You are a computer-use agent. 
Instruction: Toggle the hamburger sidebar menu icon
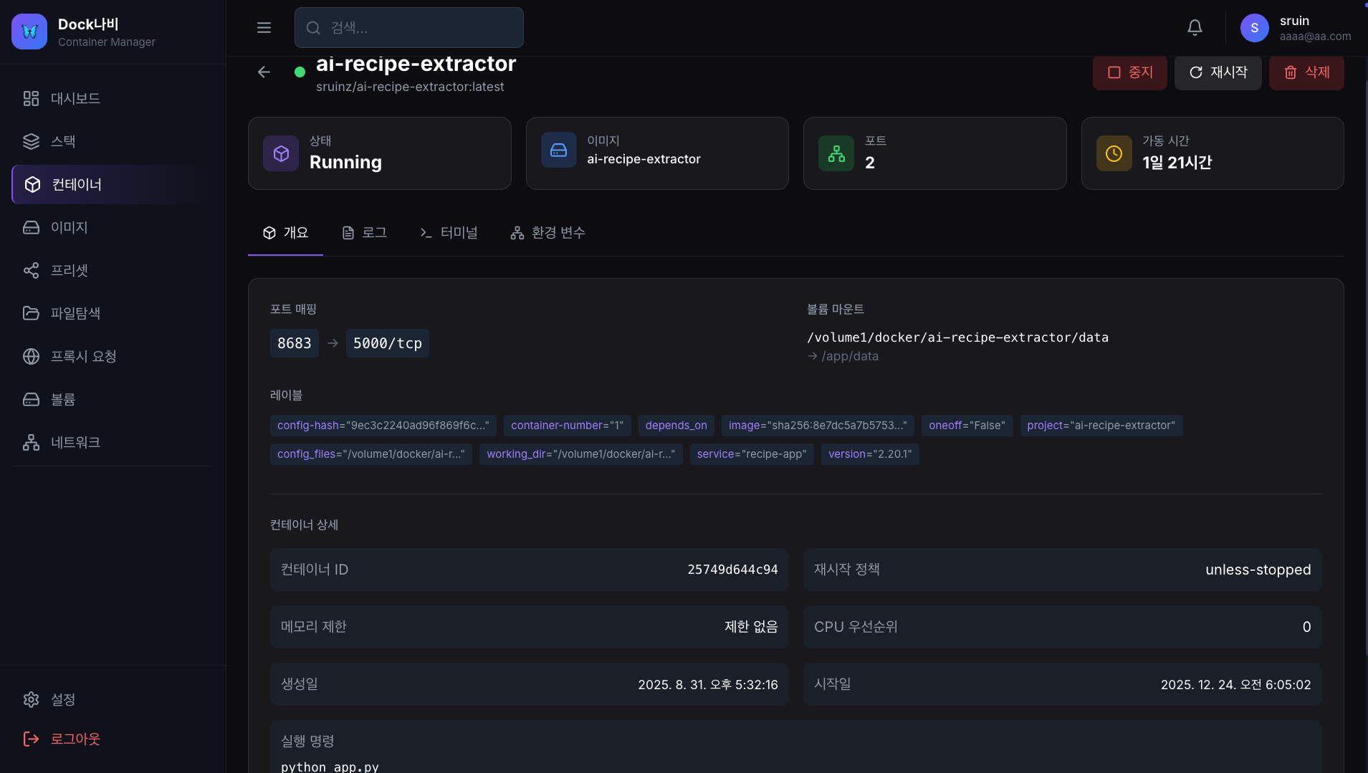tap(264, 28)
